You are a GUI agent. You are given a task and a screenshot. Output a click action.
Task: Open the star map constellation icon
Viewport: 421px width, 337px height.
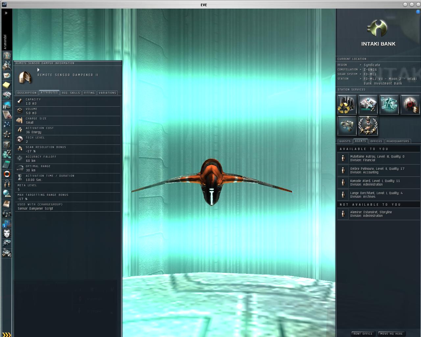pyautogui.click(x=7, y=124)
